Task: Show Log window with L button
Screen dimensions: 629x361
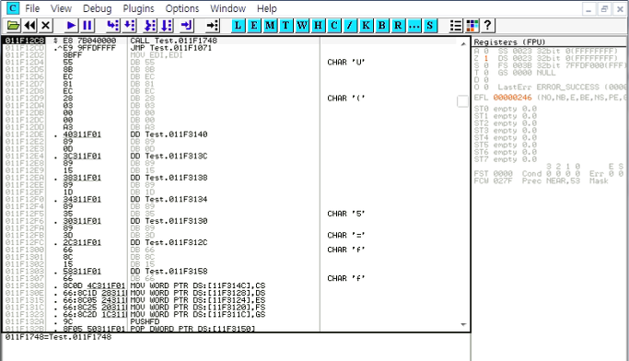Action: coord(238,26)
